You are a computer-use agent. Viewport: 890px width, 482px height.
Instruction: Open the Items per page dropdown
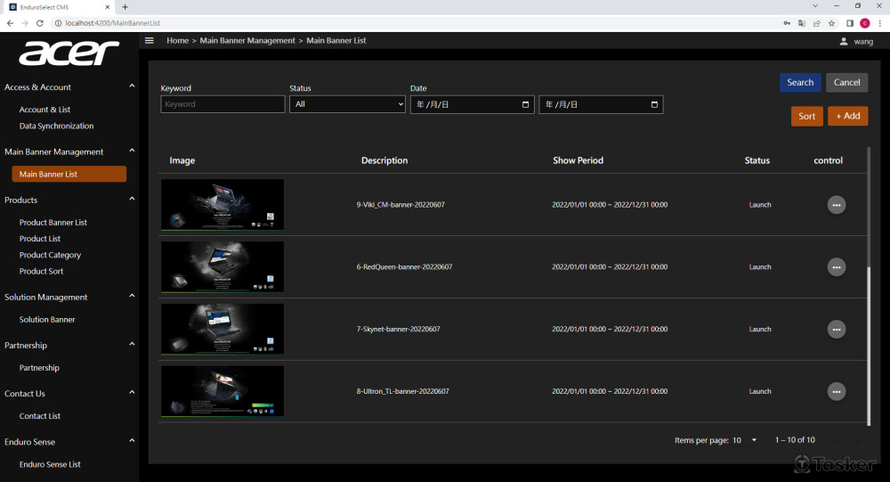(x=754, y=440)
